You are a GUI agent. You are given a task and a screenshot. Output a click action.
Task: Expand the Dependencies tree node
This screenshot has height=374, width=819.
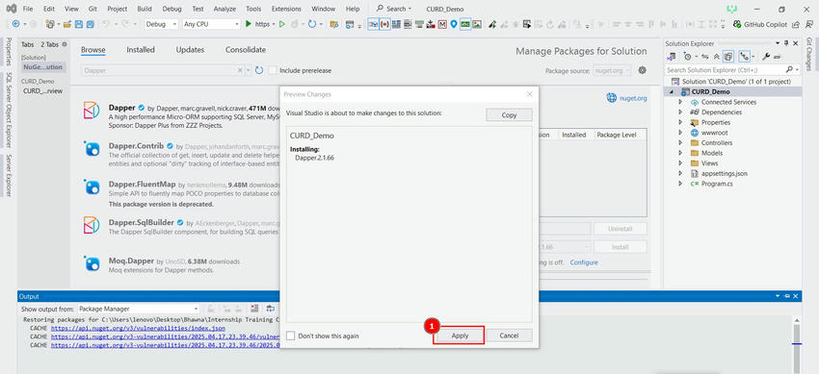pyautogui.click(x=680, y=112)
